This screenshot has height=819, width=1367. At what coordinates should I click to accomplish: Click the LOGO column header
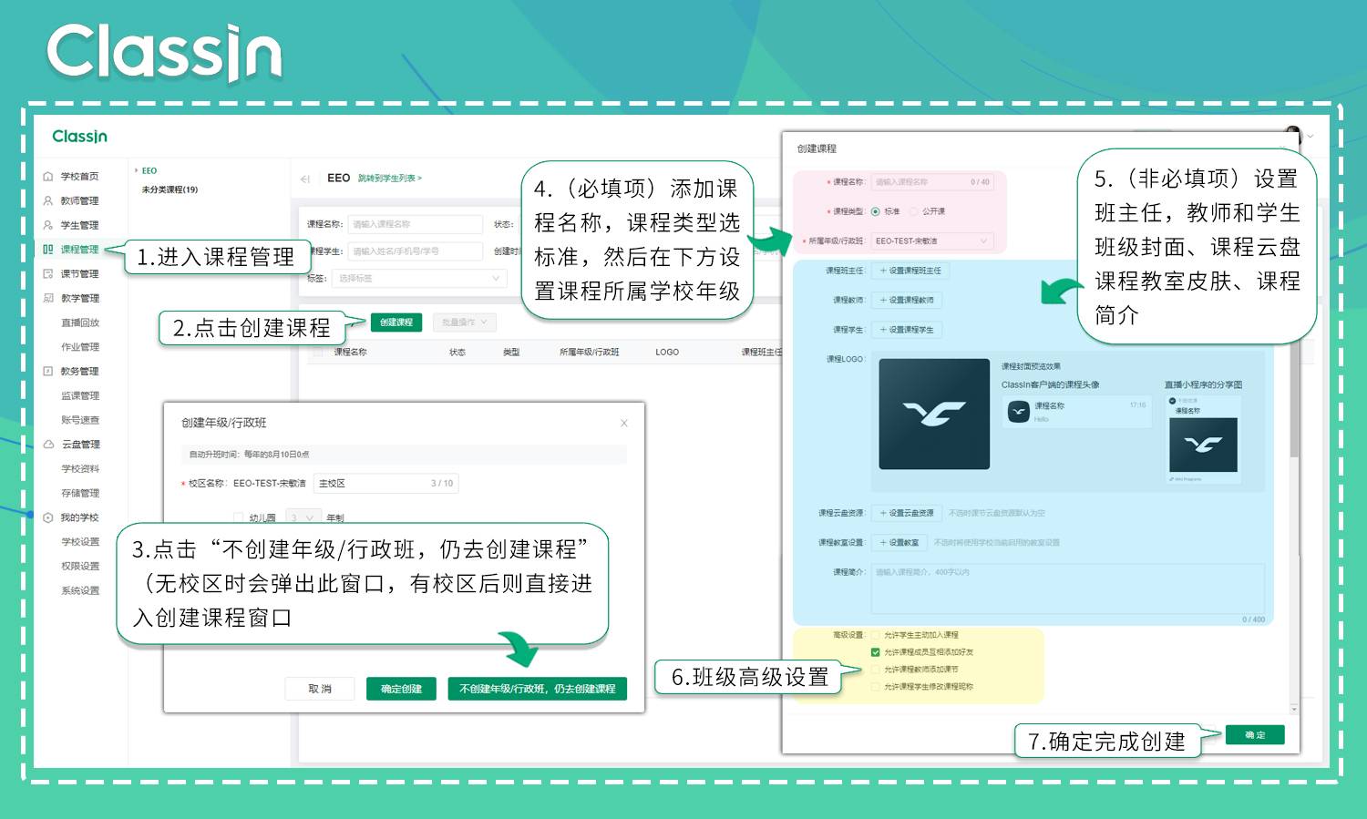[667, 352]
